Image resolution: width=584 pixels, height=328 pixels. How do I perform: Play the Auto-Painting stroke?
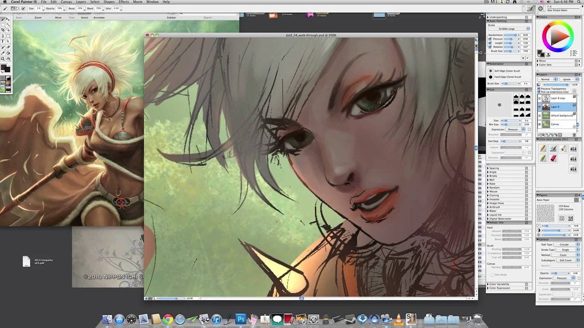pyautogui.click(x=528, y=57)
